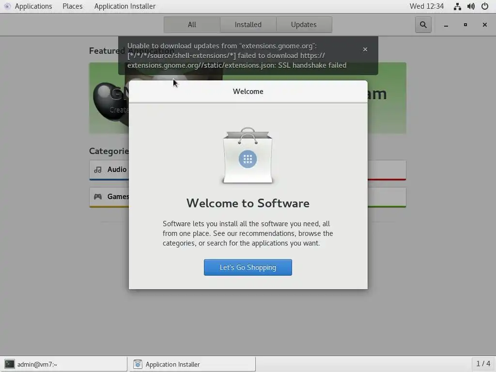
Task: Click the shopping bag illustration
Action: coord(248,155)
